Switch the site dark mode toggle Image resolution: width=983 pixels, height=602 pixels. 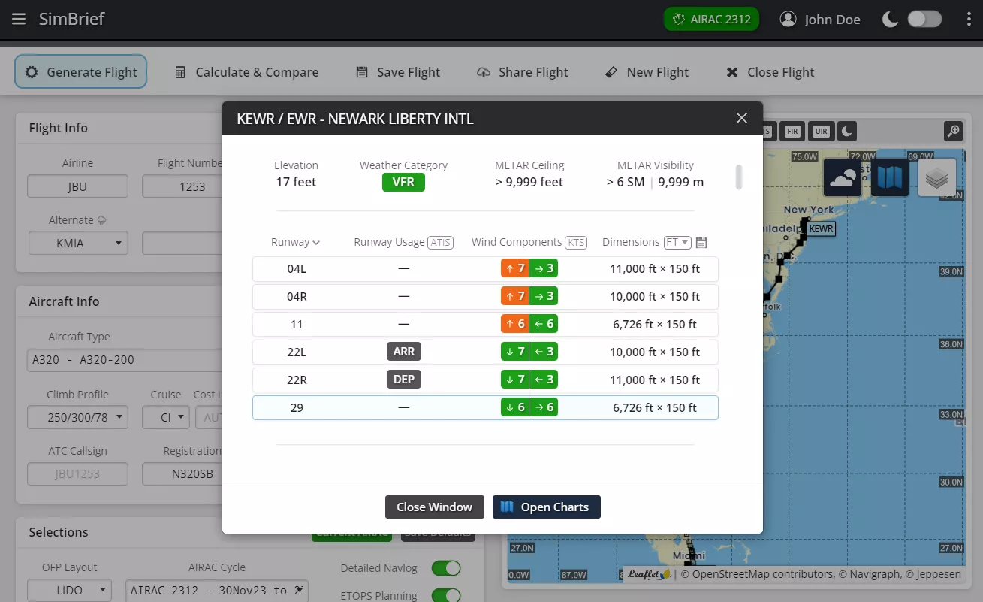(924, 19)
